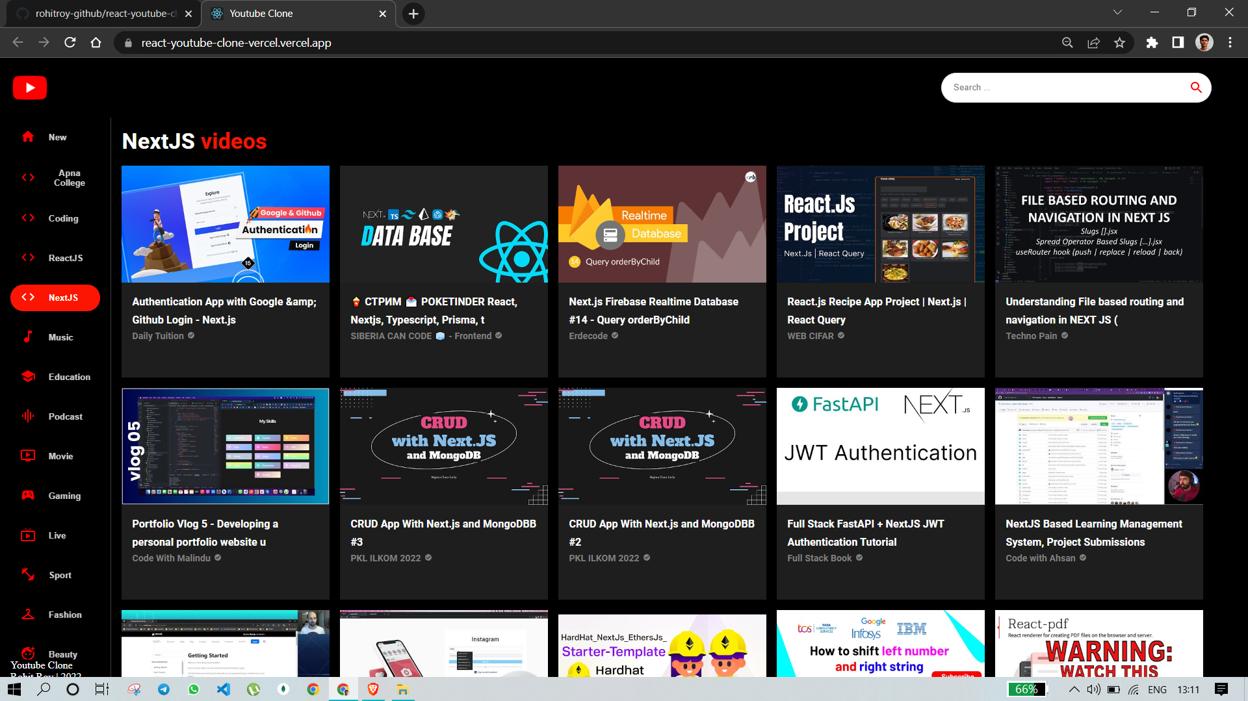Open the Realtime Database Firebase thumbnail
The width and height of the screenshot is (1248, 701).
(662, 224)
